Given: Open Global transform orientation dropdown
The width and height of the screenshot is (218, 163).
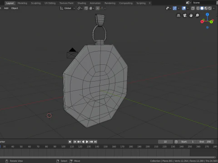Looking at the screenshot, I should 68,8.
